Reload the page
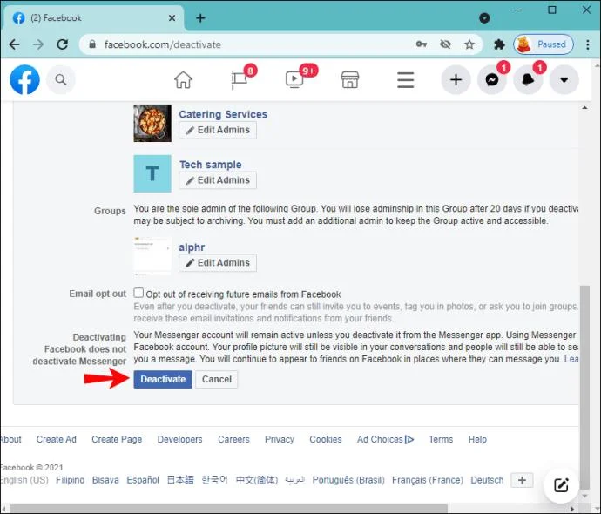 (x=63, y=44)
